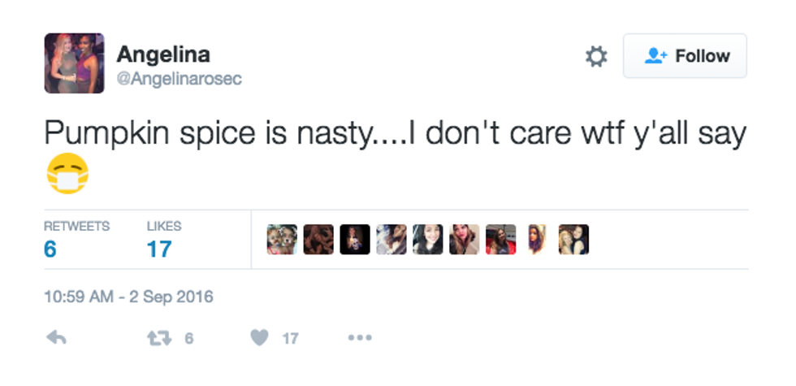Click the display name Angelina

click(x=163, y=54)
